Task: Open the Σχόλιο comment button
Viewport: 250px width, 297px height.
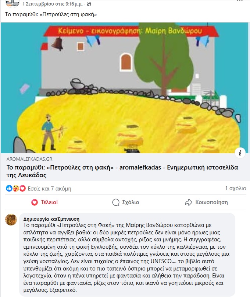Action: point(126,202)
